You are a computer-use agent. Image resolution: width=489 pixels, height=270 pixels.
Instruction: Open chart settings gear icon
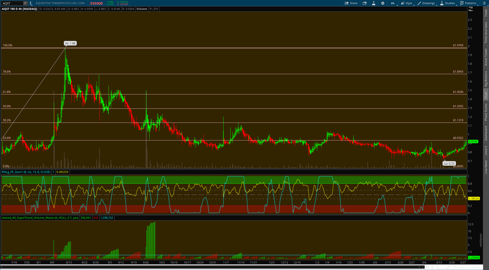click(x=383, y=3)
